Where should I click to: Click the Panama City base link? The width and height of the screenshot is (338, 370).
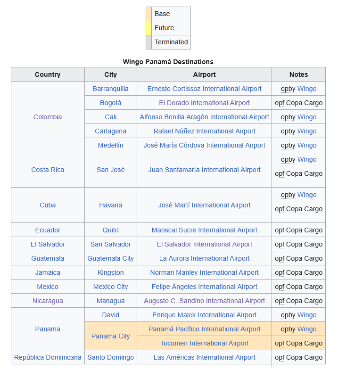pos(110,336)
